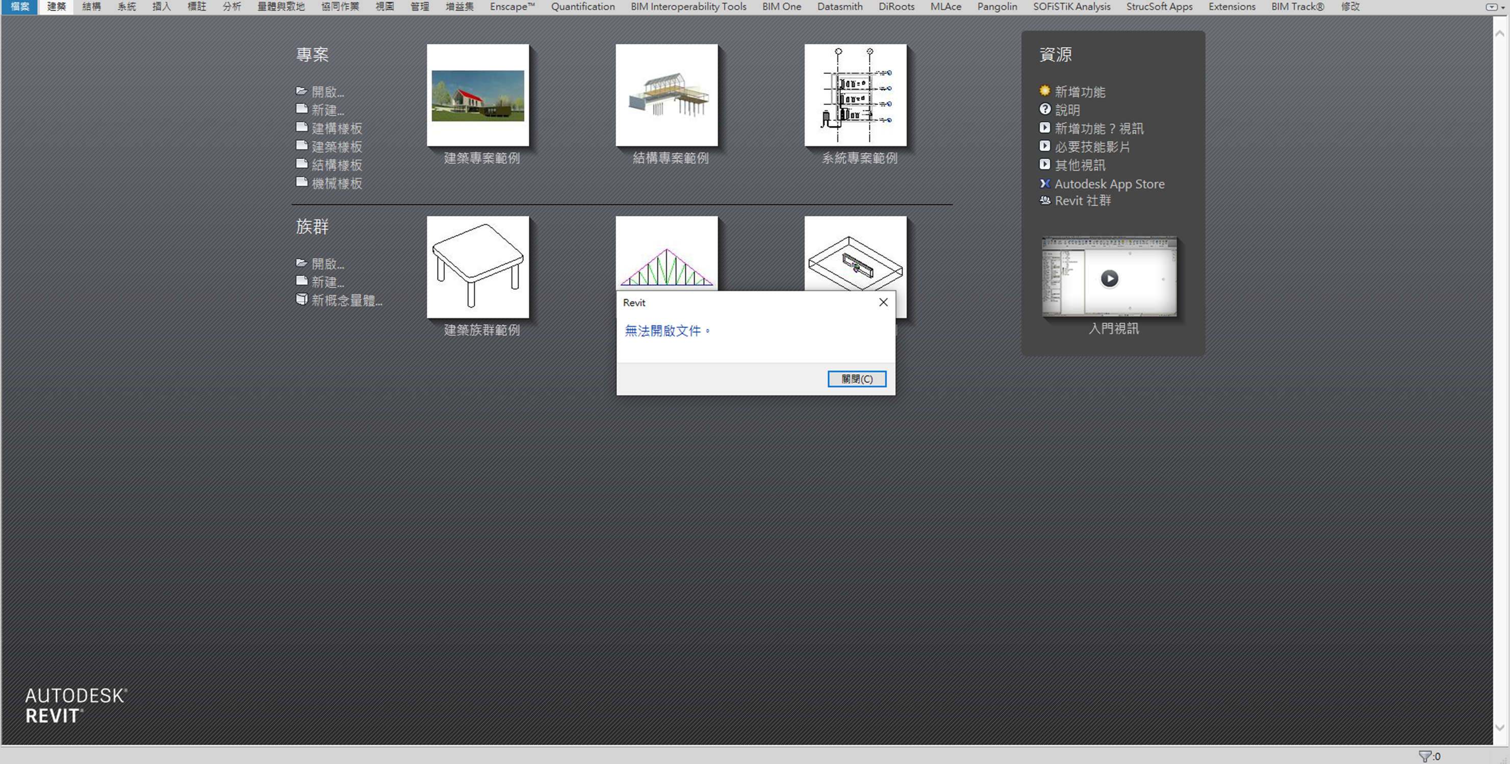
Task: Open the 結構專案範例 thumbnail
Action: (x=667, y=95)
